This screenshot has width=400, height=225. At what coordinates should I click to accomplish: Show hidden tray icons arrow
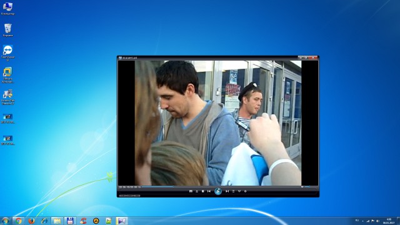(362, 221)
